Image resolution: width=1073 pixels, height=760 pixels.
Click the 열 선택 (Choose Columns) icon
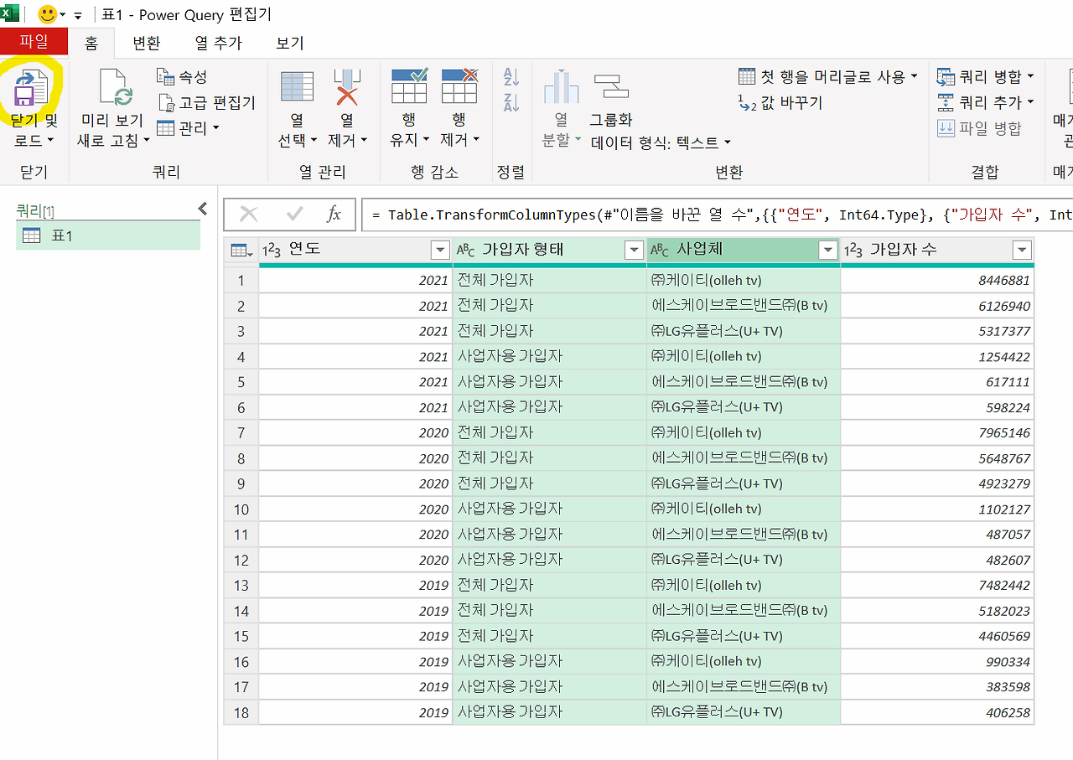coord(297,86)
